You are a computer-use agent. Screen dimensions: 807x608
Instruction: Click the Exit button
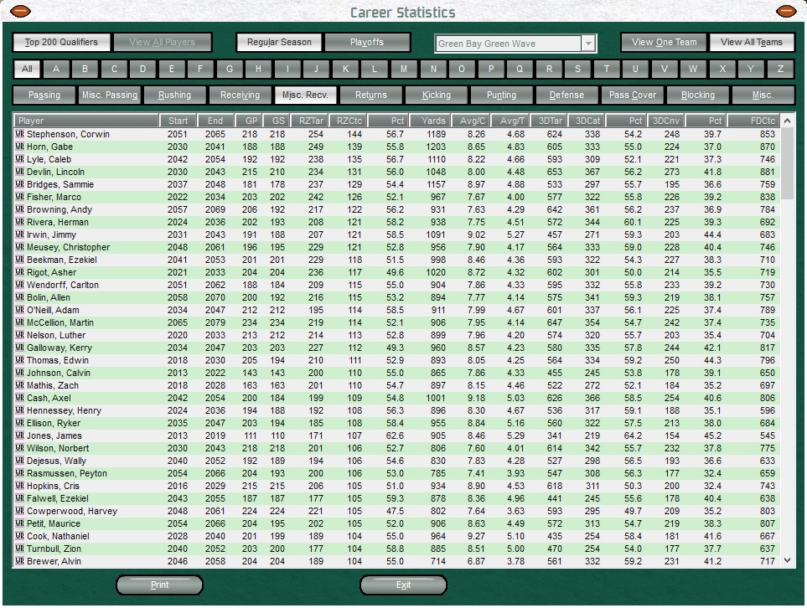pyautogui.click(x=403, y=585)
